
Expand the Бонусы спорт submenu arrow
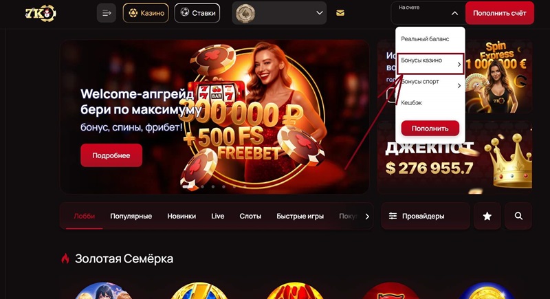(x=459, y=85)
